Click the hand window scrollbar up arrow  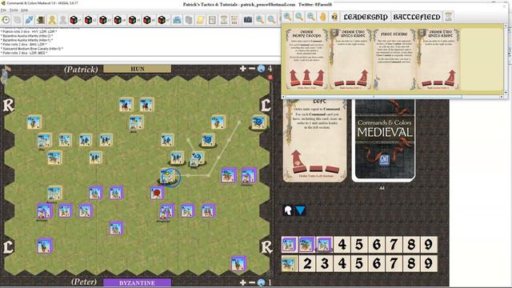506,26
